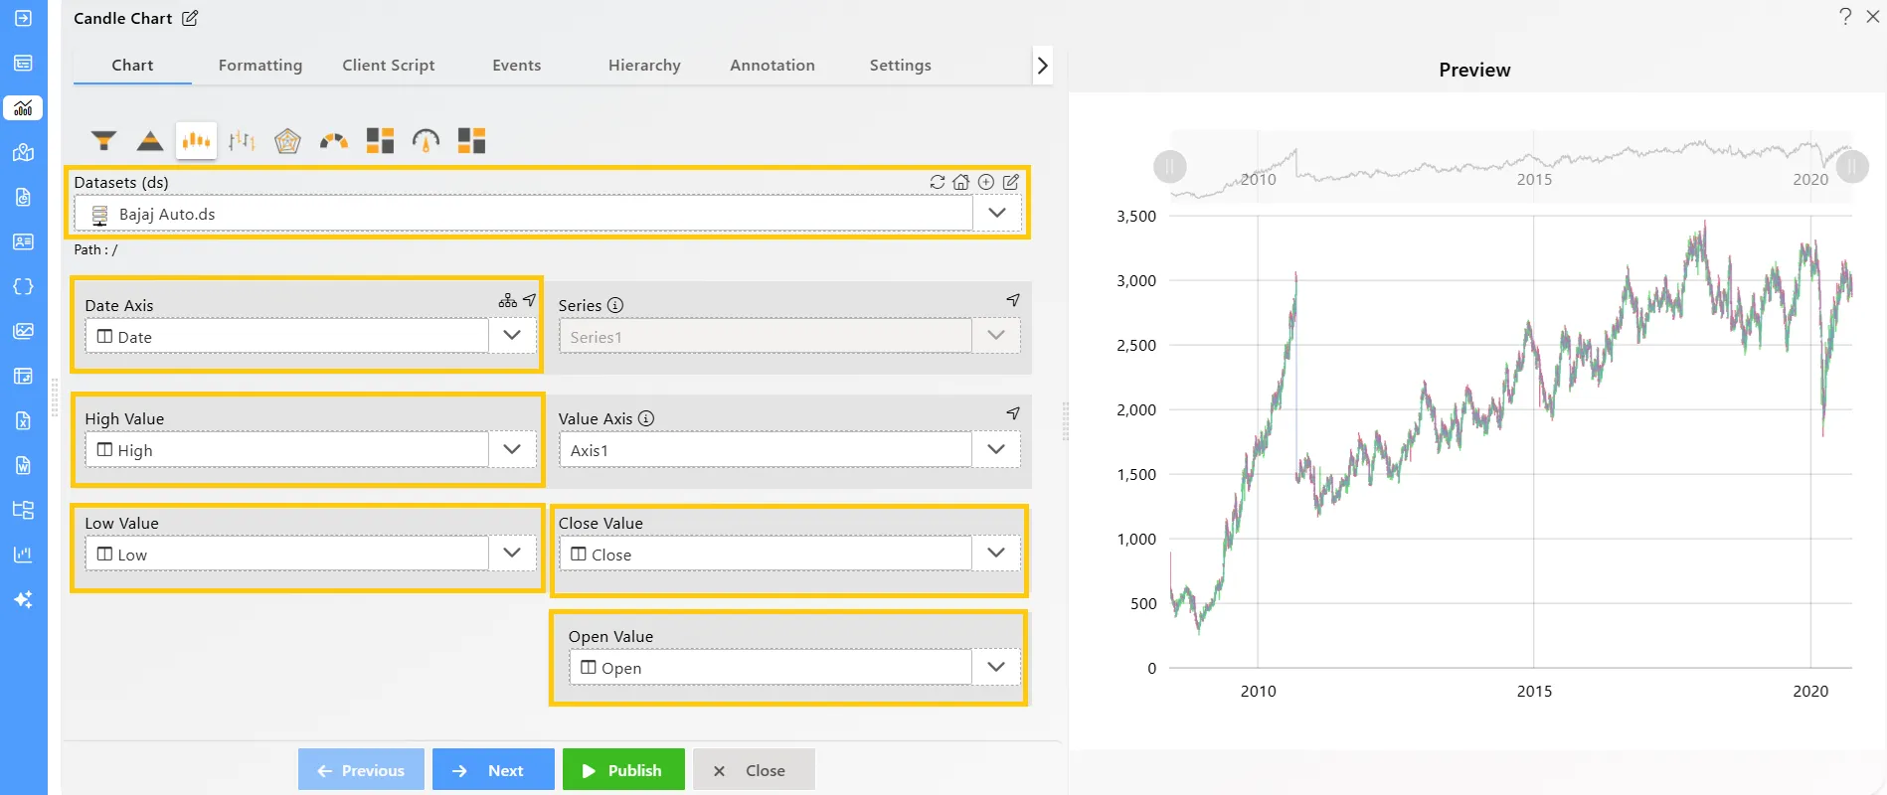Screen dimensions: 1887x795
Task: Add a new dataset with plus icon
Action: [986, 182]
